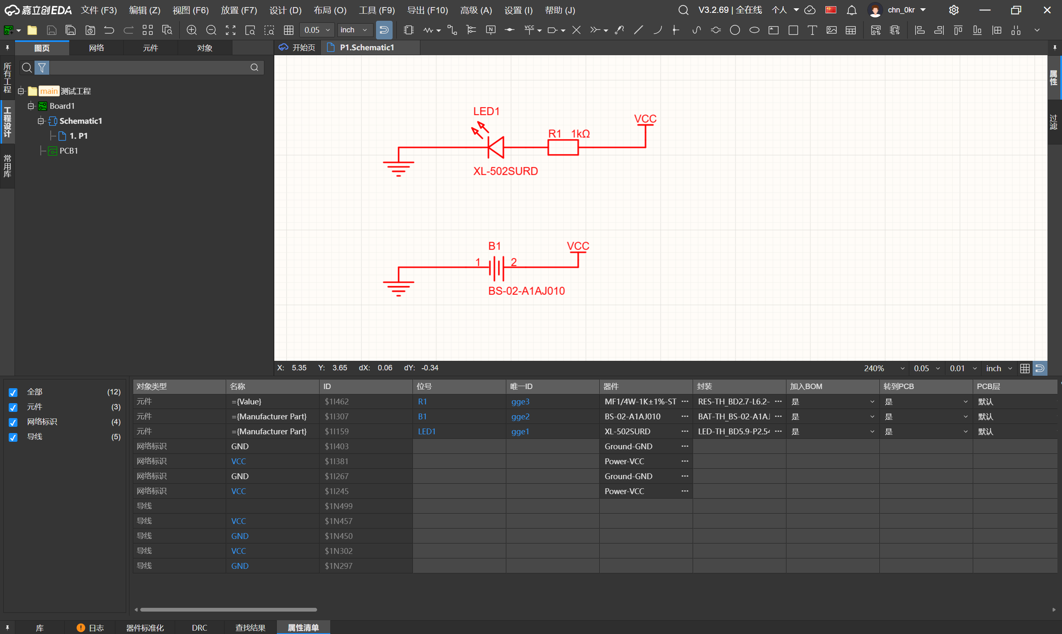Click the filter funnel icon in the search box
Screen dimensions: 1062x634
click(42, 68)
